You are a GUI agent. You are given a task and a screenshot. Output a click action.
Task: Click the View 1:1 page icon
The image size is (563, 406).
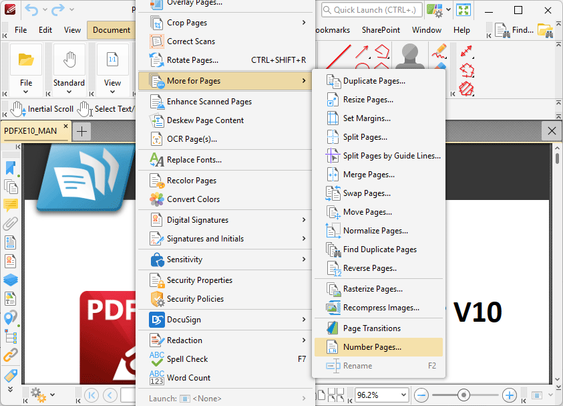click(x=112, y=60)
